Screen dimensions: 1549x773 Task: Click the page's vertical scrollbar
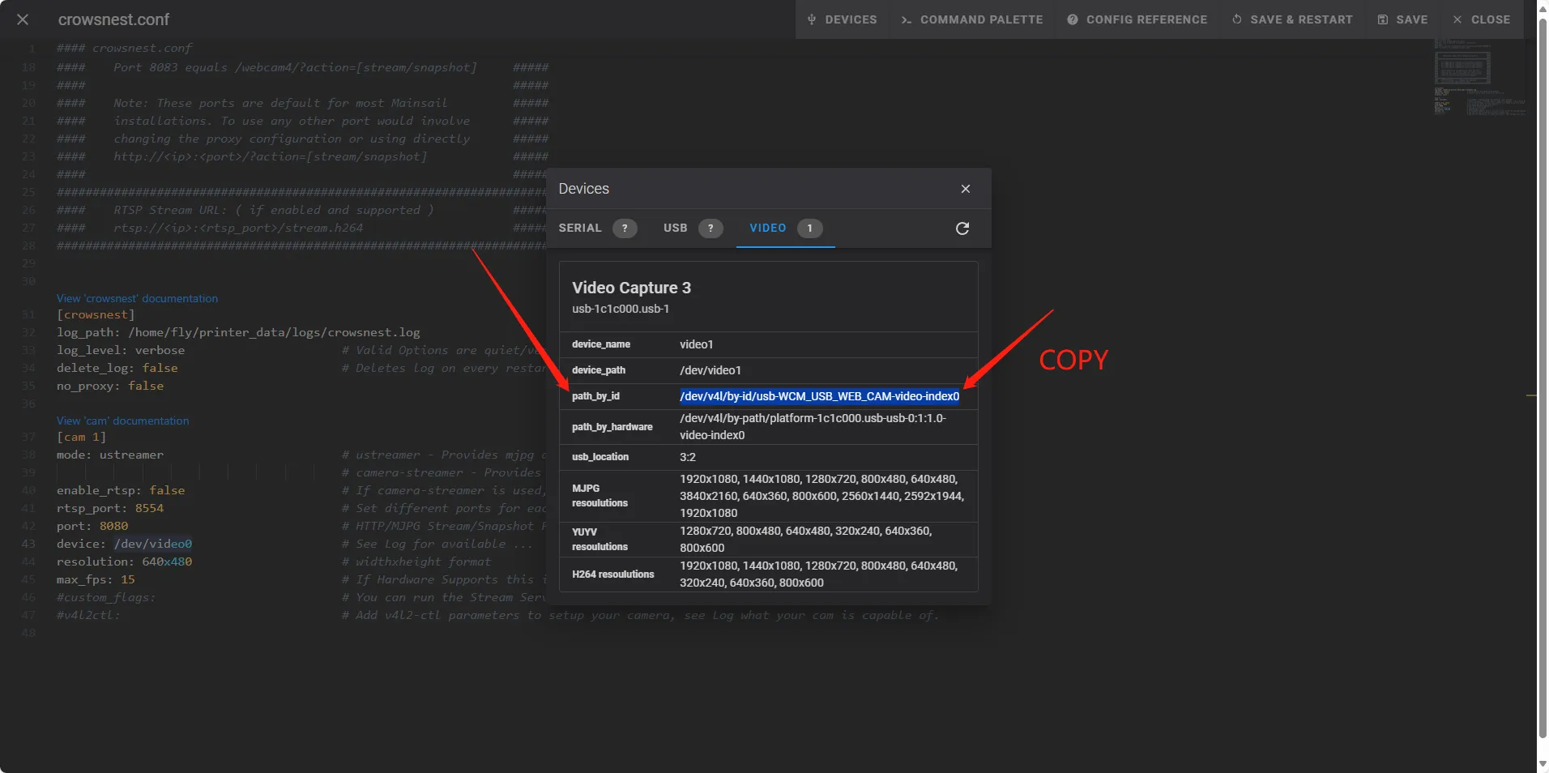coord(1543,324)
